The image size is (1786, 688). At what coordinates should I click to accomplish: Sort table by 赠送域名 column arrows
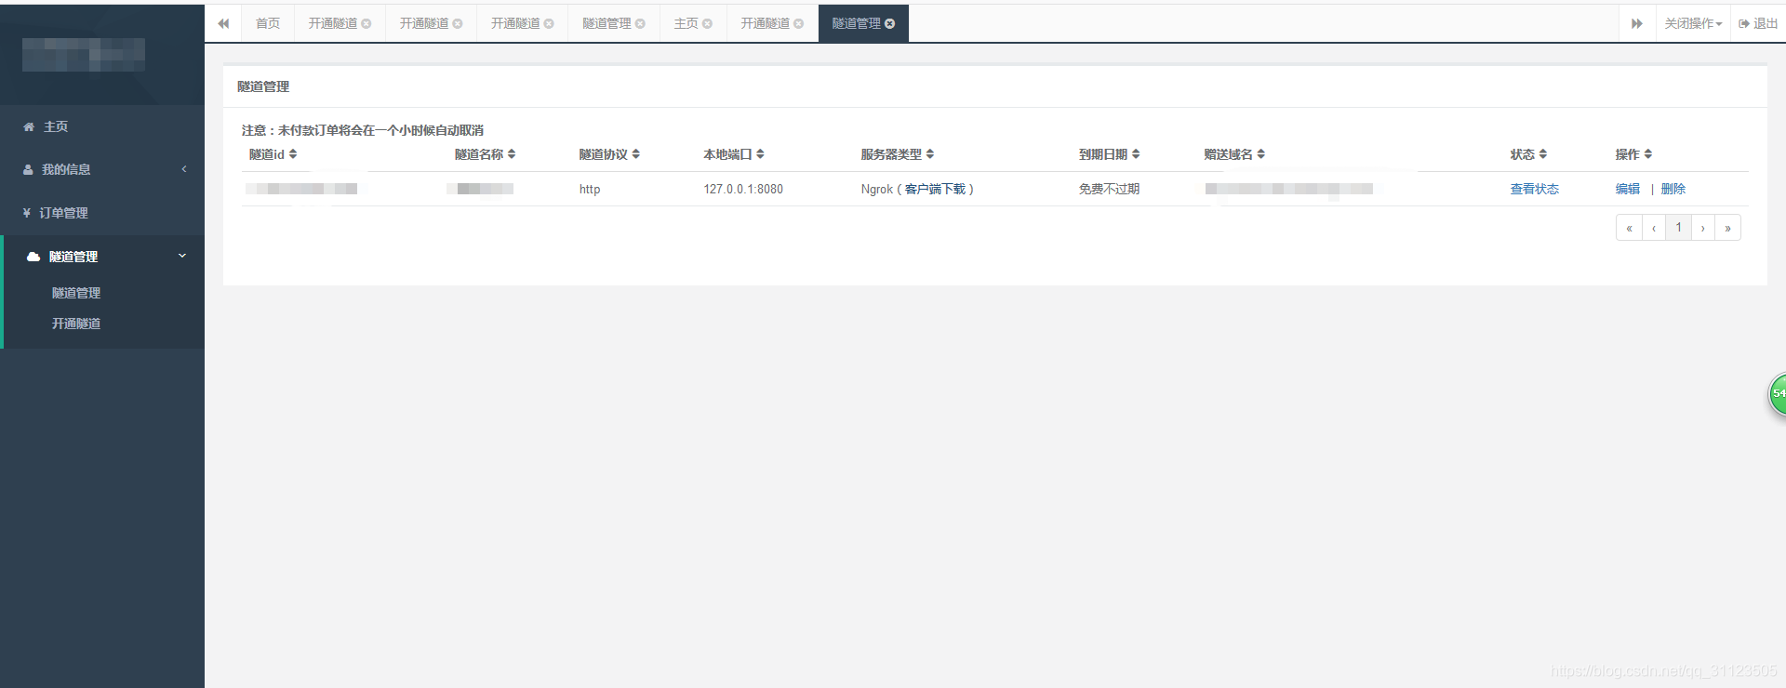[x=1261, y=154]
